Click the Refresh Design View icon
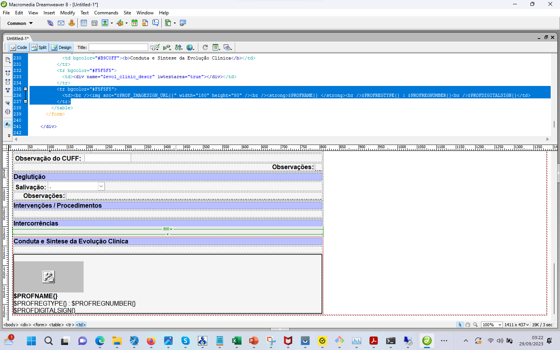This screenshot has height=350, width=560. pyautogui.click(x=205, y=47)
